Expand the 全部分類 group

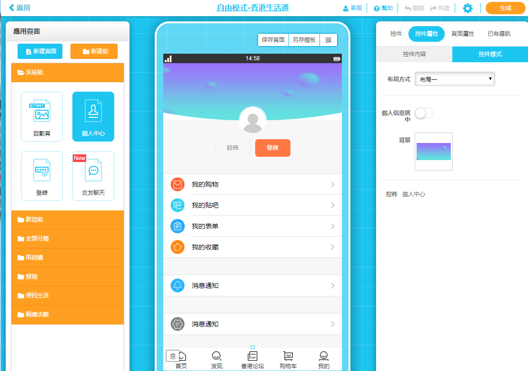point(68,238)
